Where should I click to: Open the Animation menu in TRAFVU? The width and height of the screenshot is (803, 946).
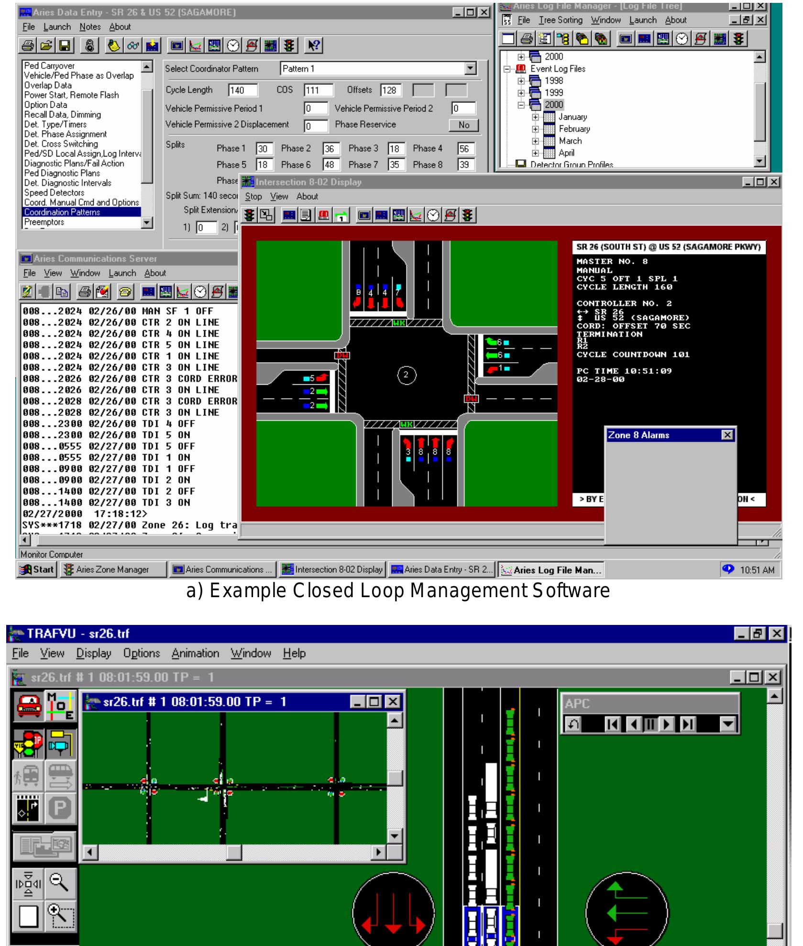pyautogui.click(x=195, y=653)
